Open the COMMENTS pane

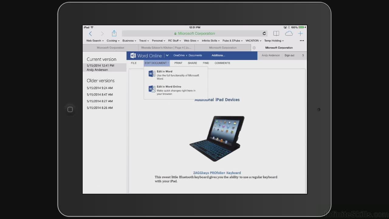[x=222, y=63]
